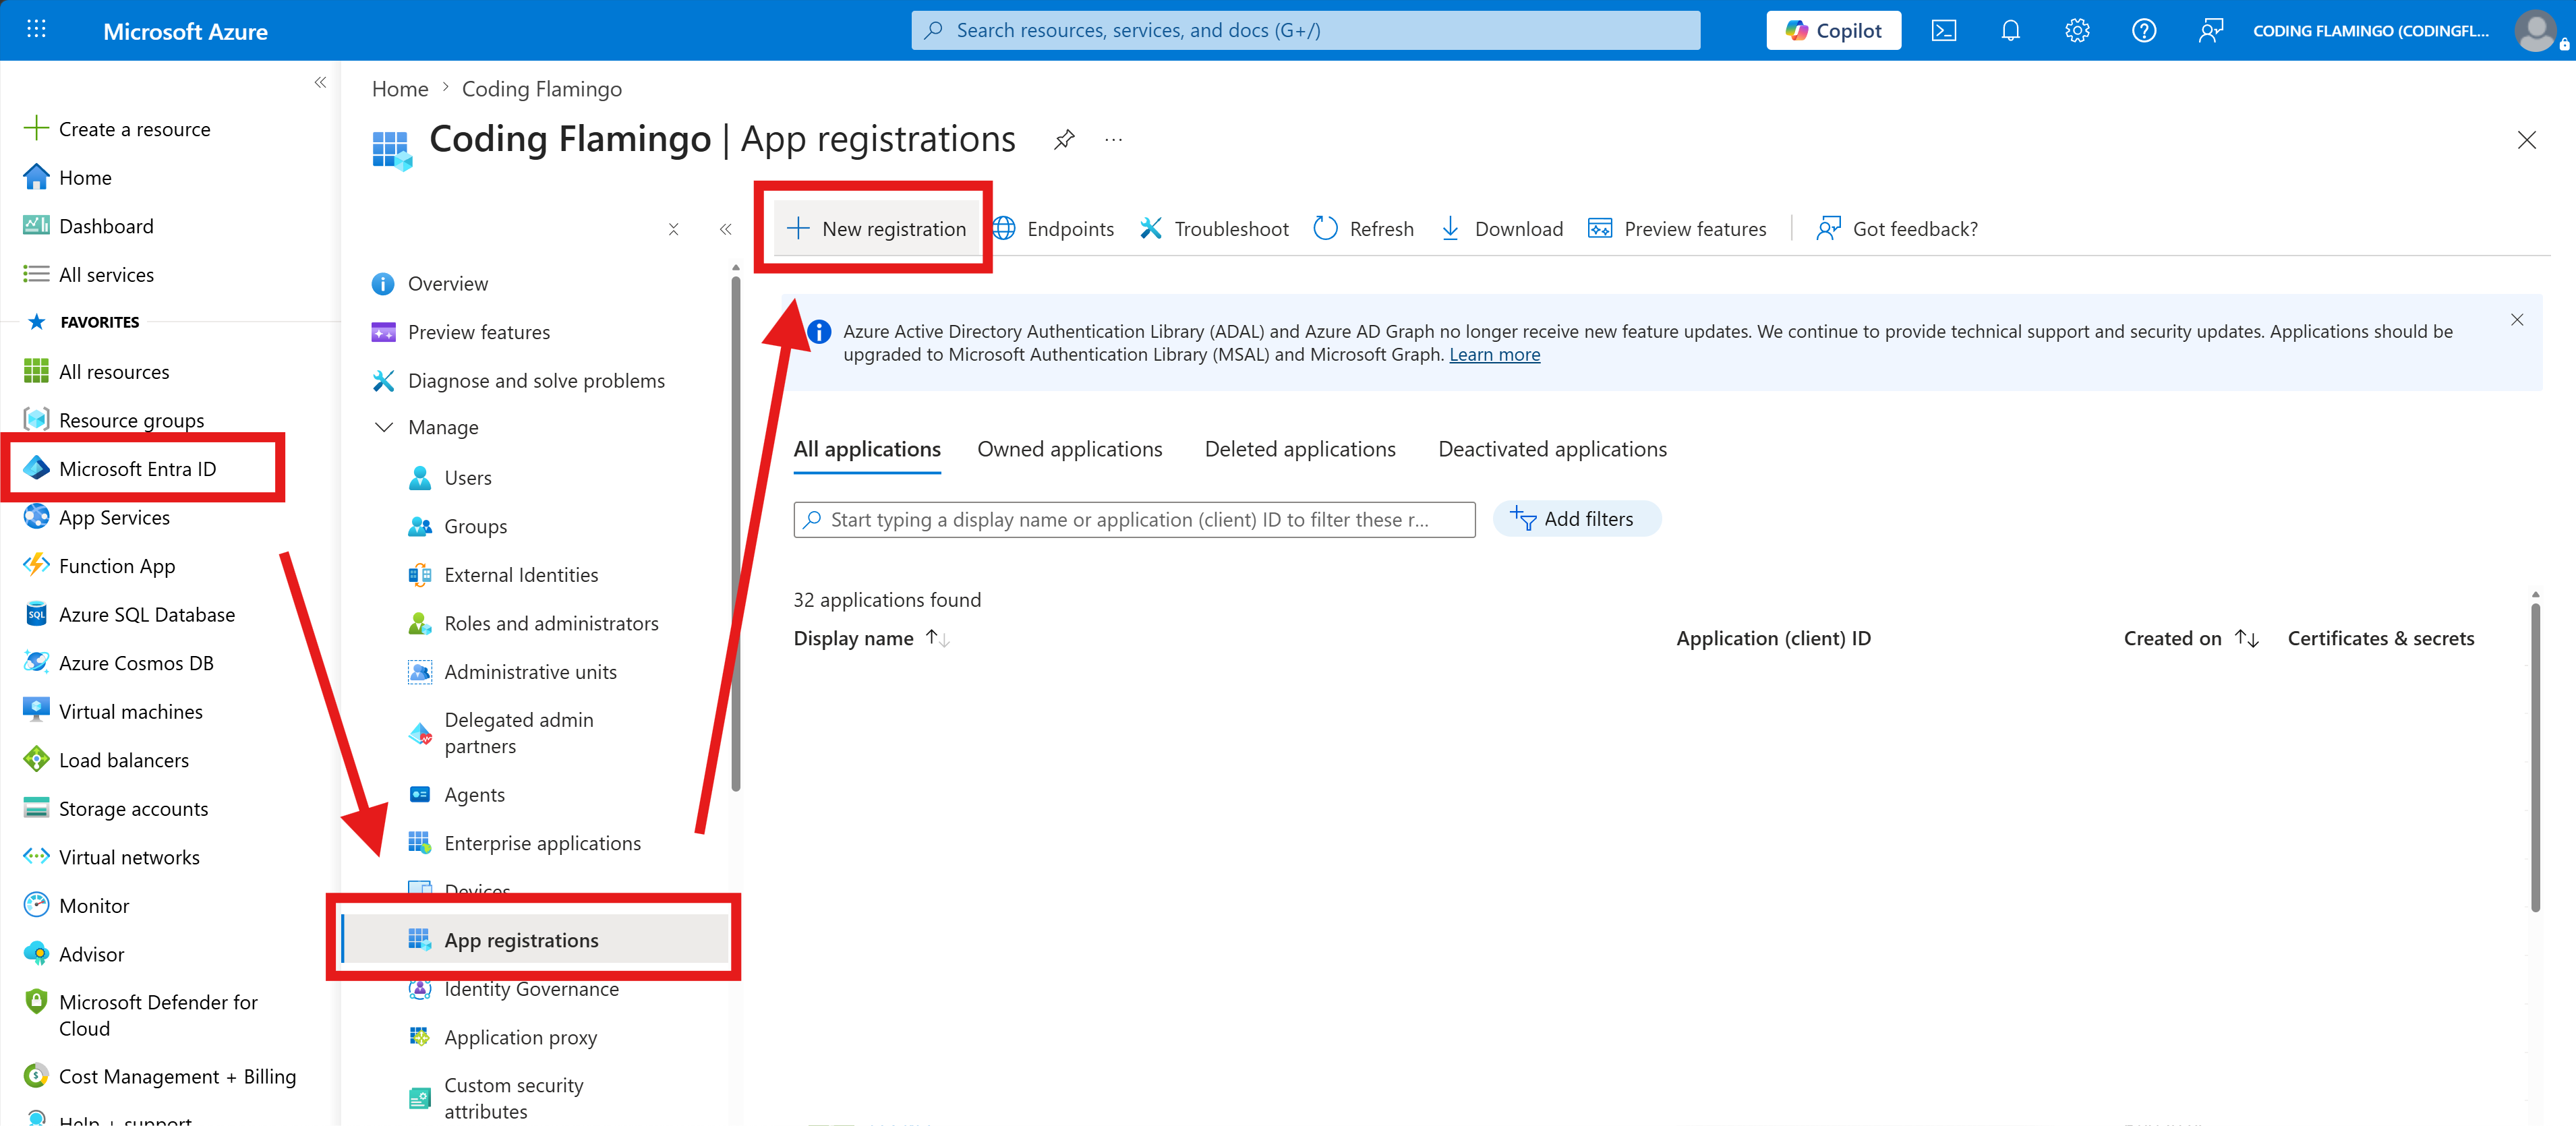Open Cloud Shell from the top bar

coord(1943,31)
